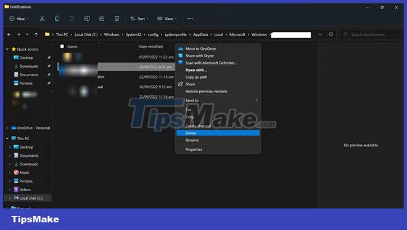Click config in address breadcrumb

coord(153,34)
